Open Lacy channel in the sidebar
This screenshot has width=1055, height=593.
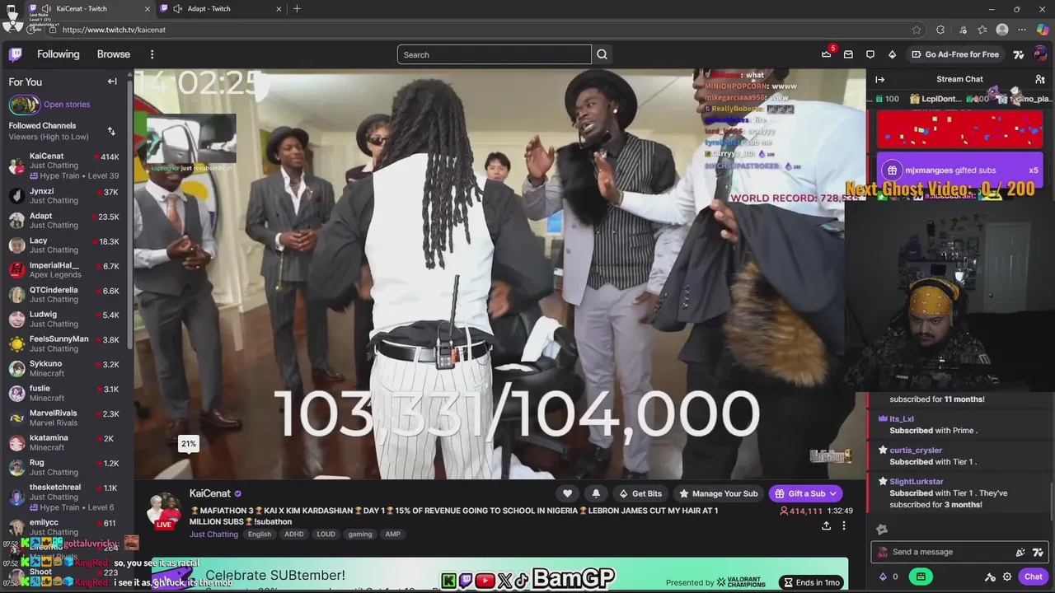pos(66,245)
